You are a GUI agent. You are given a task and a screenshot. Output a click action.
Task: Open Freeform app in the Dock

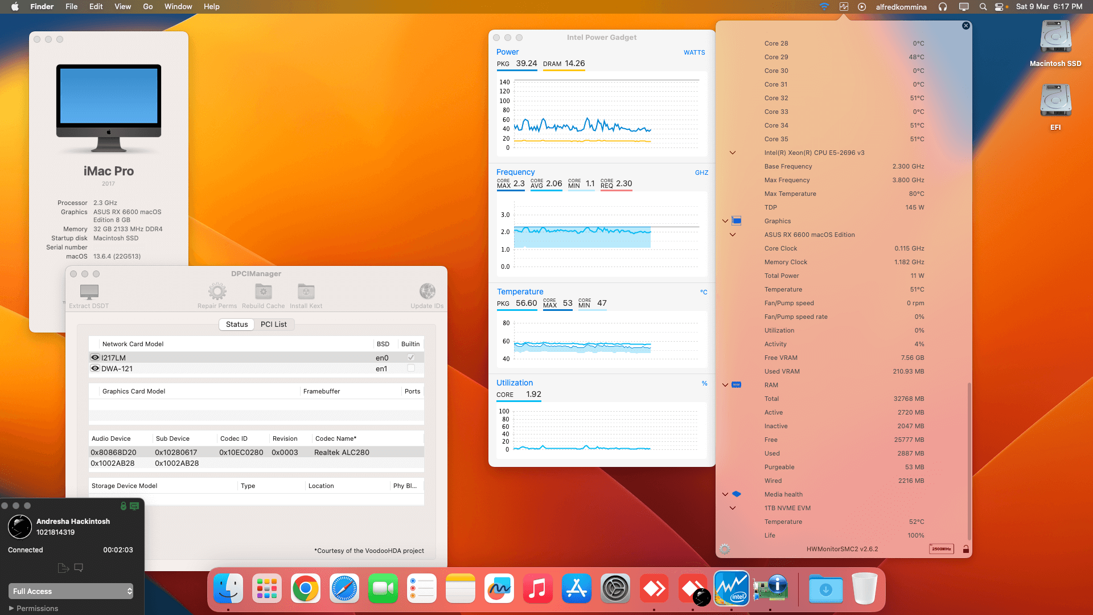click(x=499, y=589)
